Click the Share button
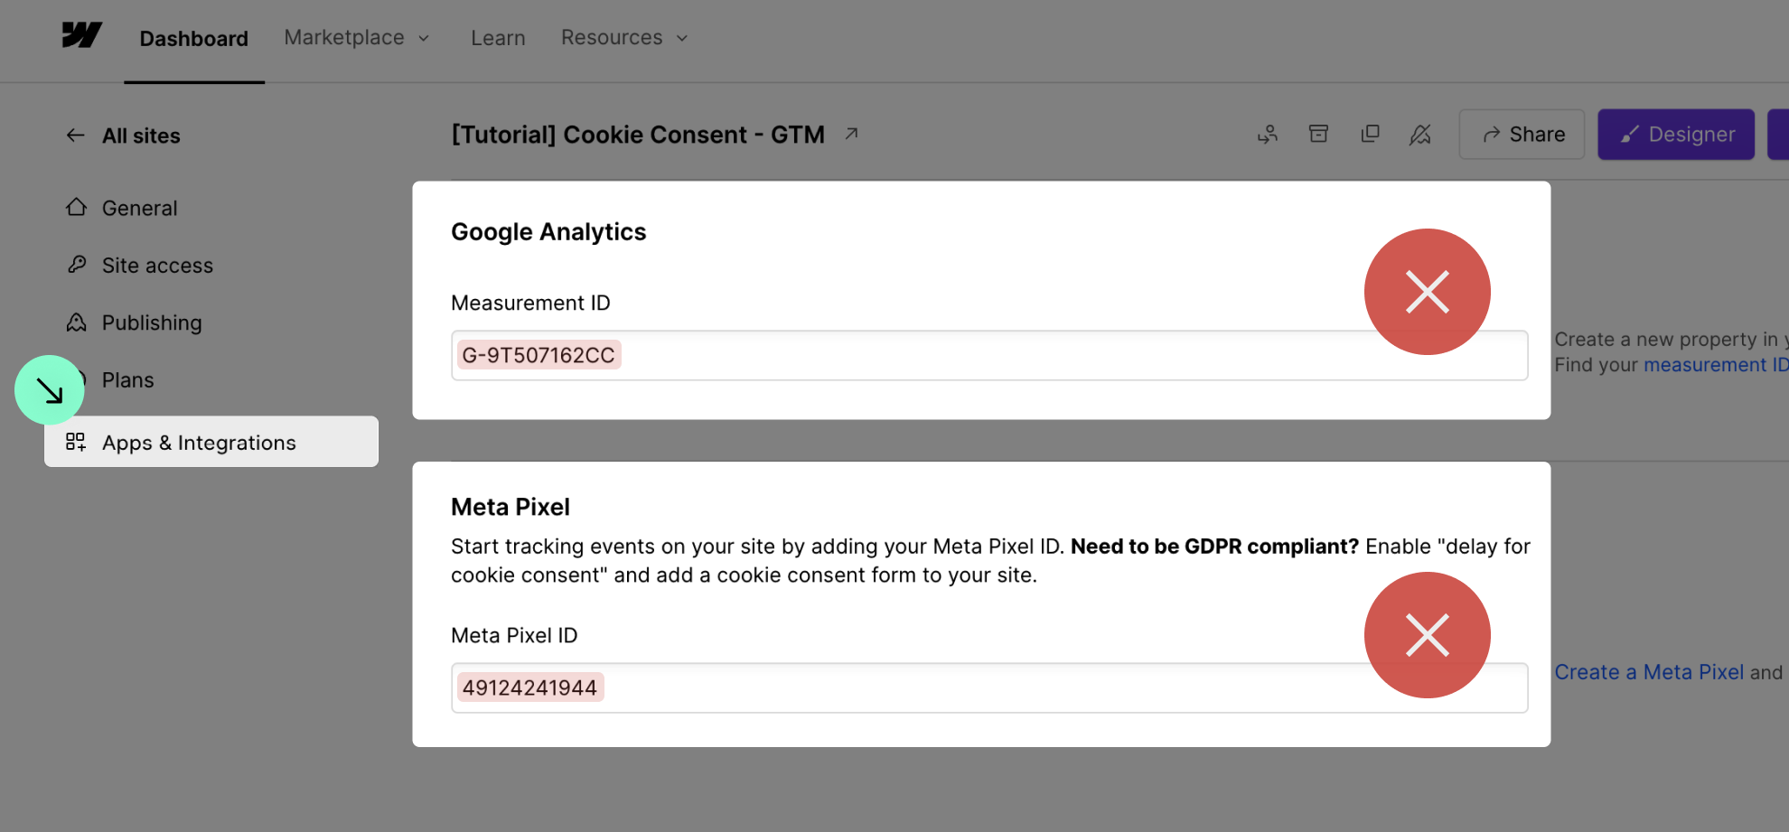Viewport: 1789px width, 832px height. 1522,135
